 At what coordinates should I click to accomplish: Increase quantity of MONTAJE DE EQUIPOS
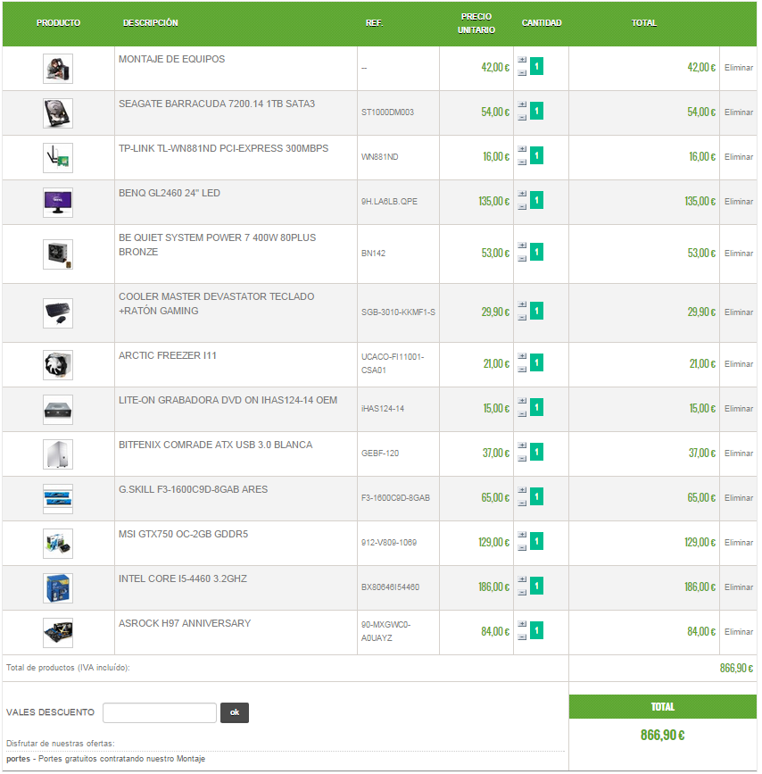[522, 60]
